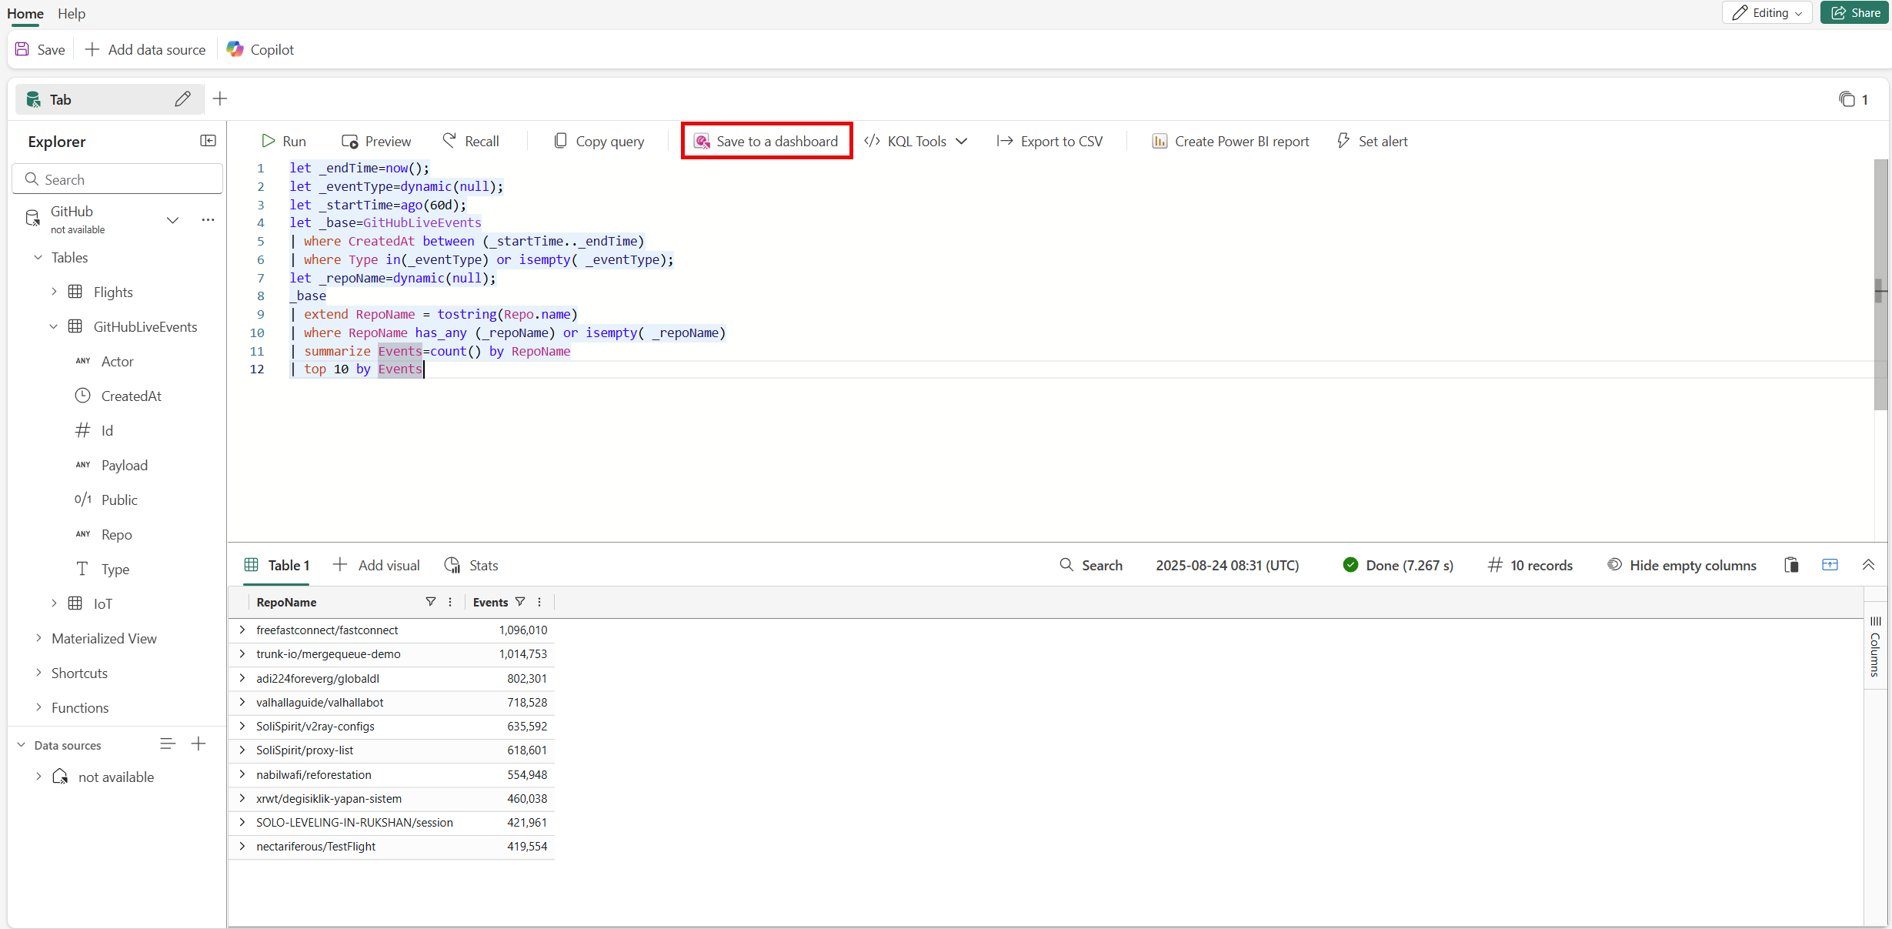This screenshot has height=929, width=1892.
Task: Open the KQL Tools dropdown
Action: tap(916, 141)
